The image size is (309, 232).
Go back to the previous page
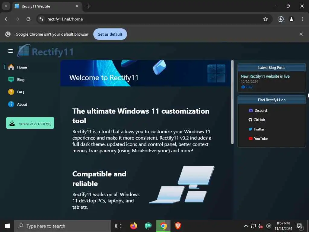(7, 19)
